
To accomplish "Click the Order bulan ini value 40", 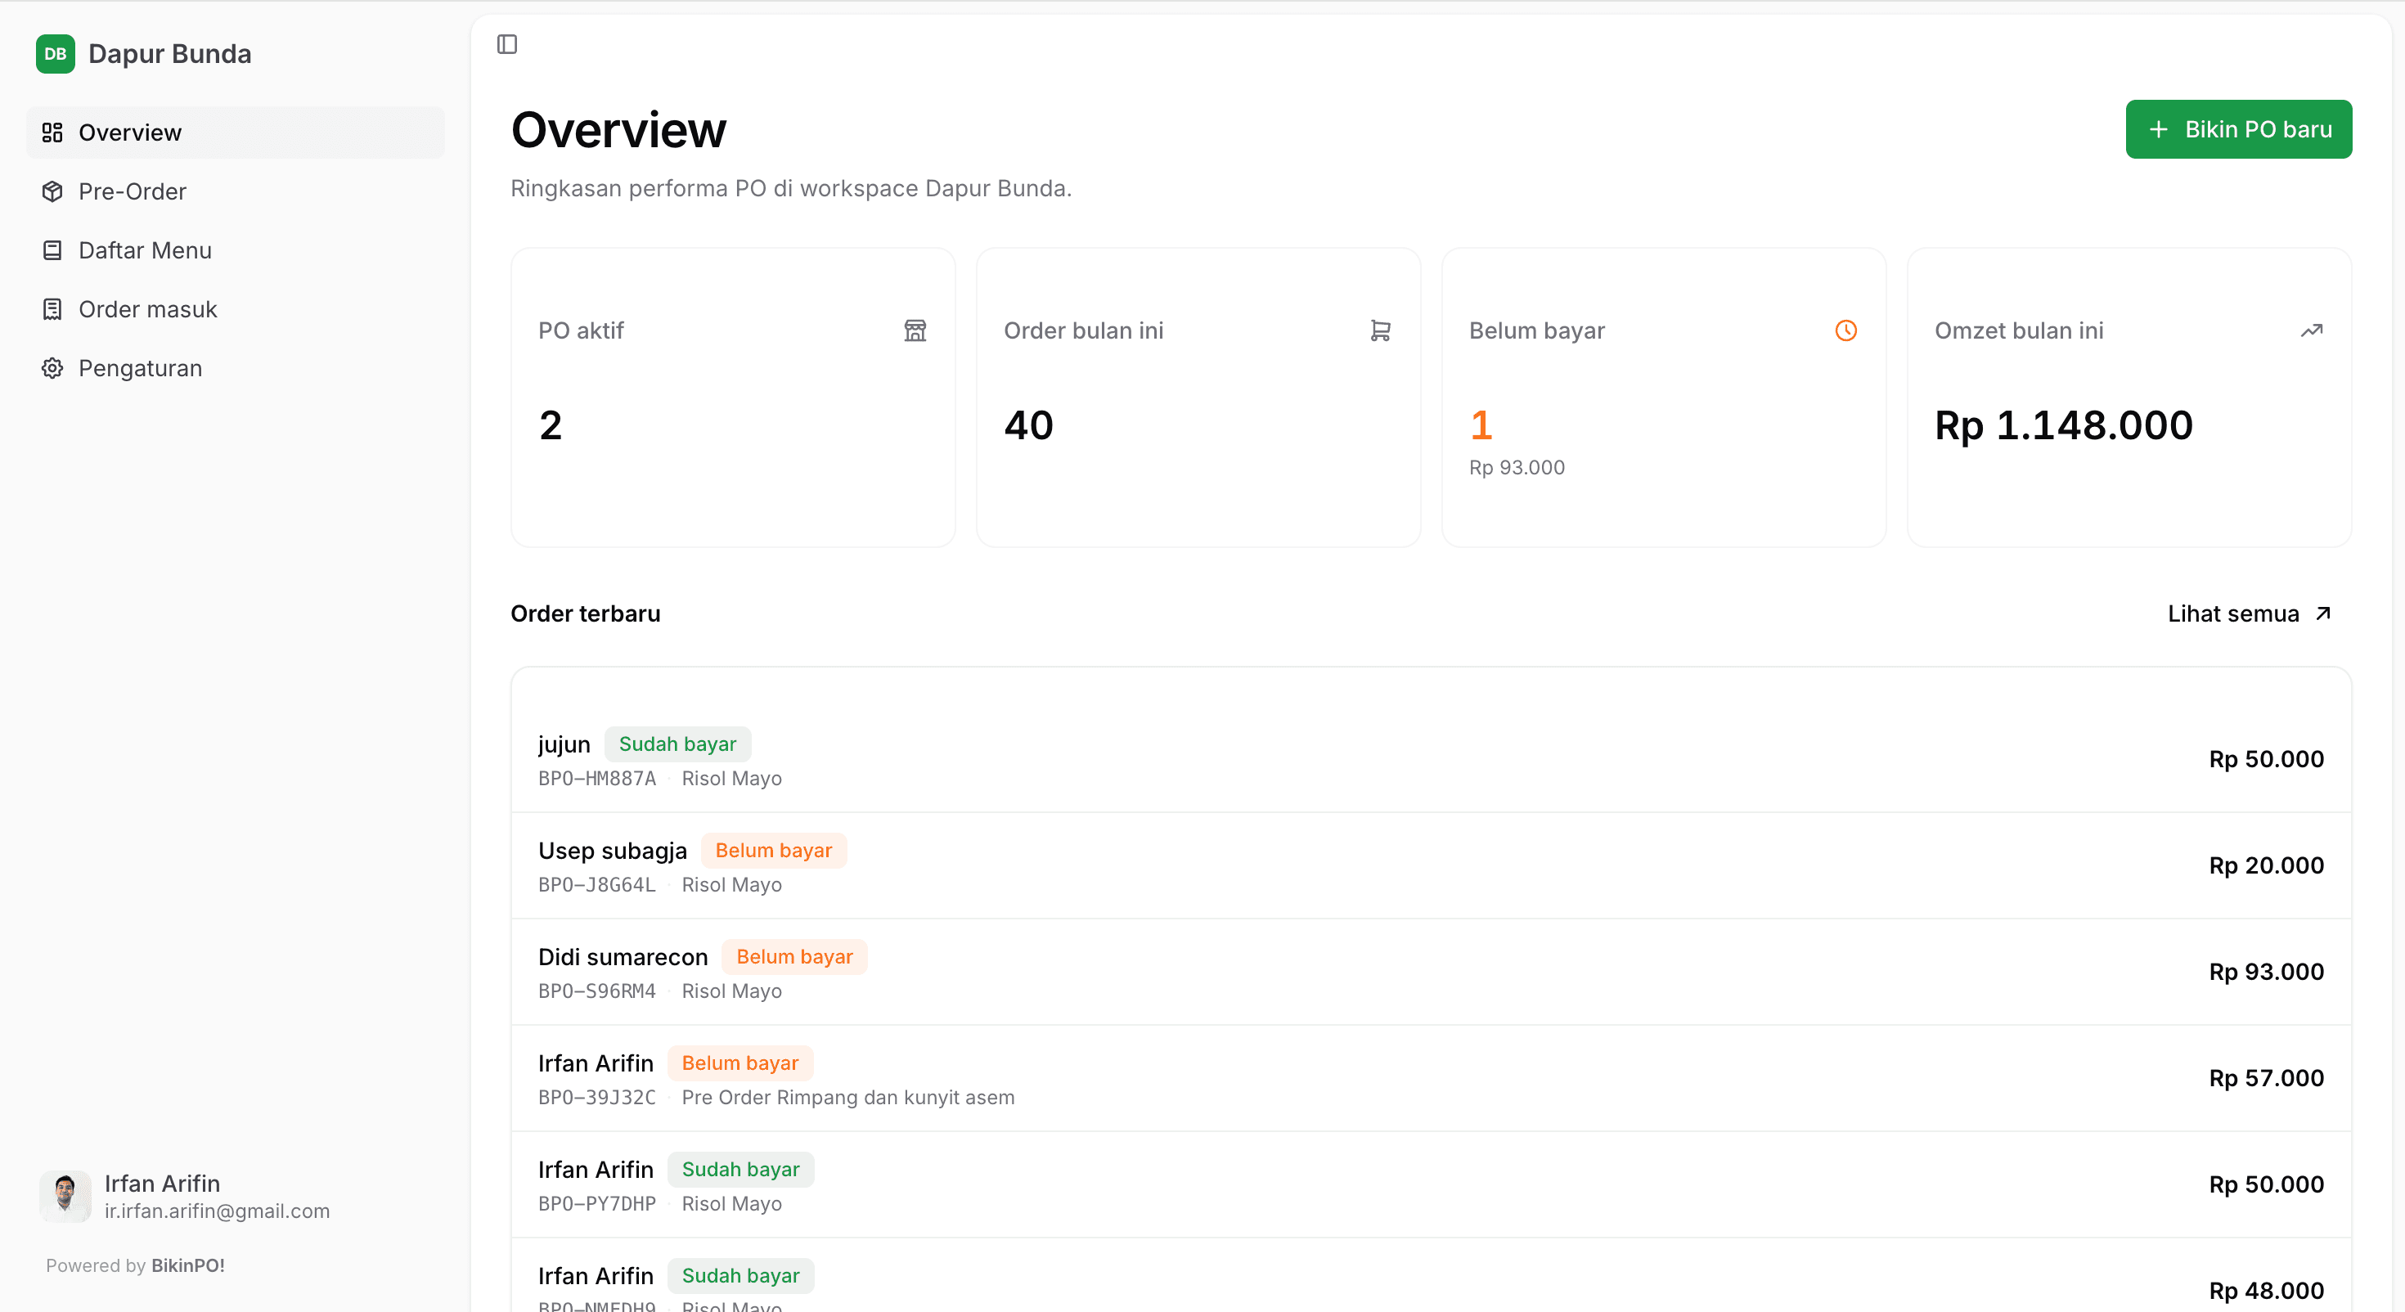I will pyautogui.click(x=1029, y=426).
